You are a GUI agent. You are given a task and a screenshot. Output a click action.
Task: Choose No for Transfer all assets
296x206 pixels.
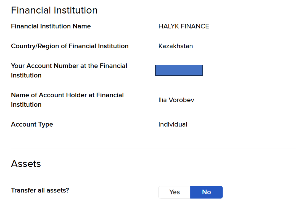(x=206, y=192)
